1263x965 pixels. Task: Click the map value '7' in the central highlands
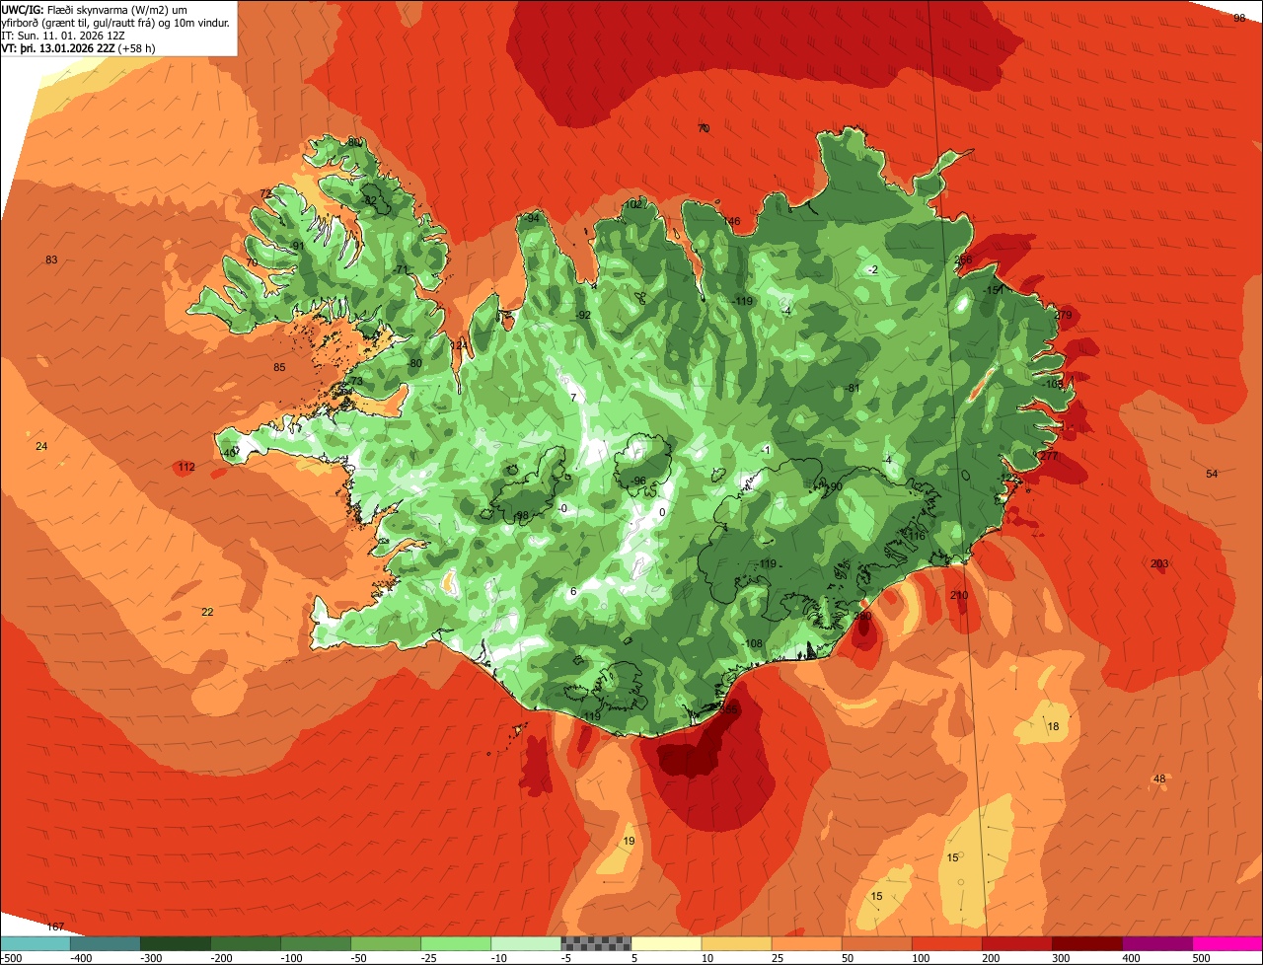573,398
